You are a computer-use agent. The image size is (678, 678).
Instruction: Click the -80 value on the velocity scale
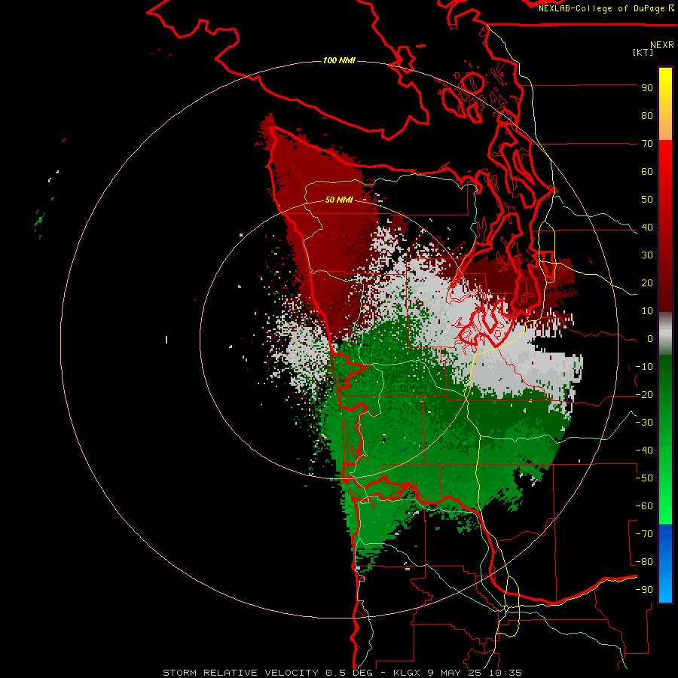click(644, 562)
